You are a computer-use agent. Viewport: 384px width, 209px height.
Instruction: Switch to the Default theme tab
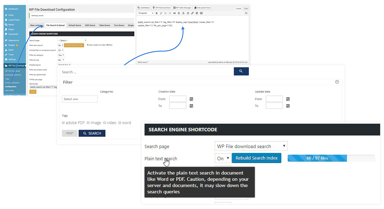75,25
